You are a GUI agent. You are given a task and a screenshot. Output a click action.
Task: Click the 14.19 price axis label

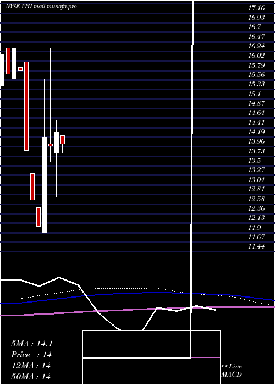click(x=256, y=132)
